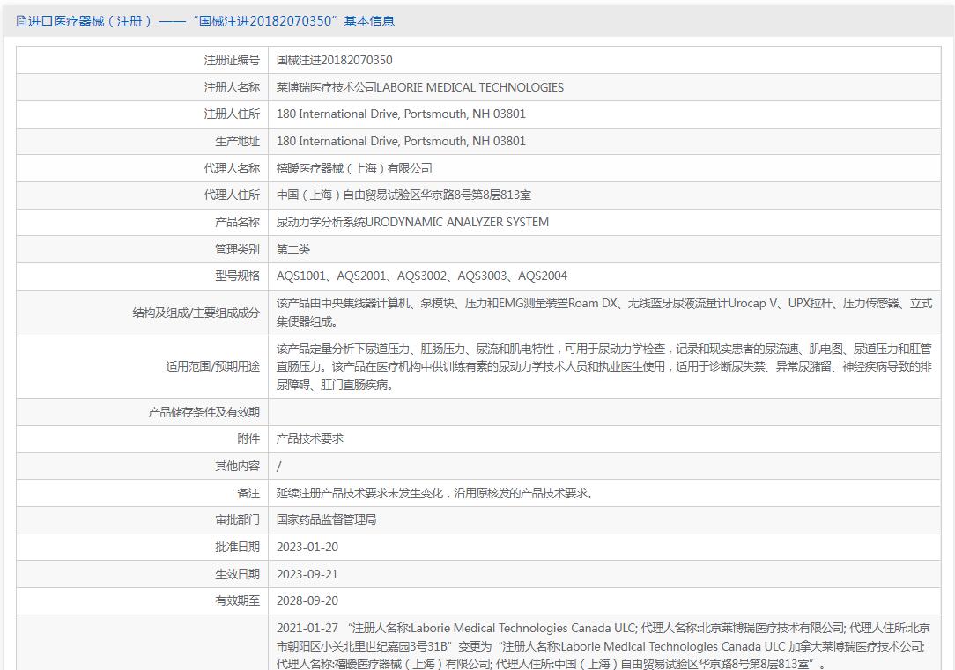Click the 代理人名称 label
955x670 pixels.
coord(232,168)
